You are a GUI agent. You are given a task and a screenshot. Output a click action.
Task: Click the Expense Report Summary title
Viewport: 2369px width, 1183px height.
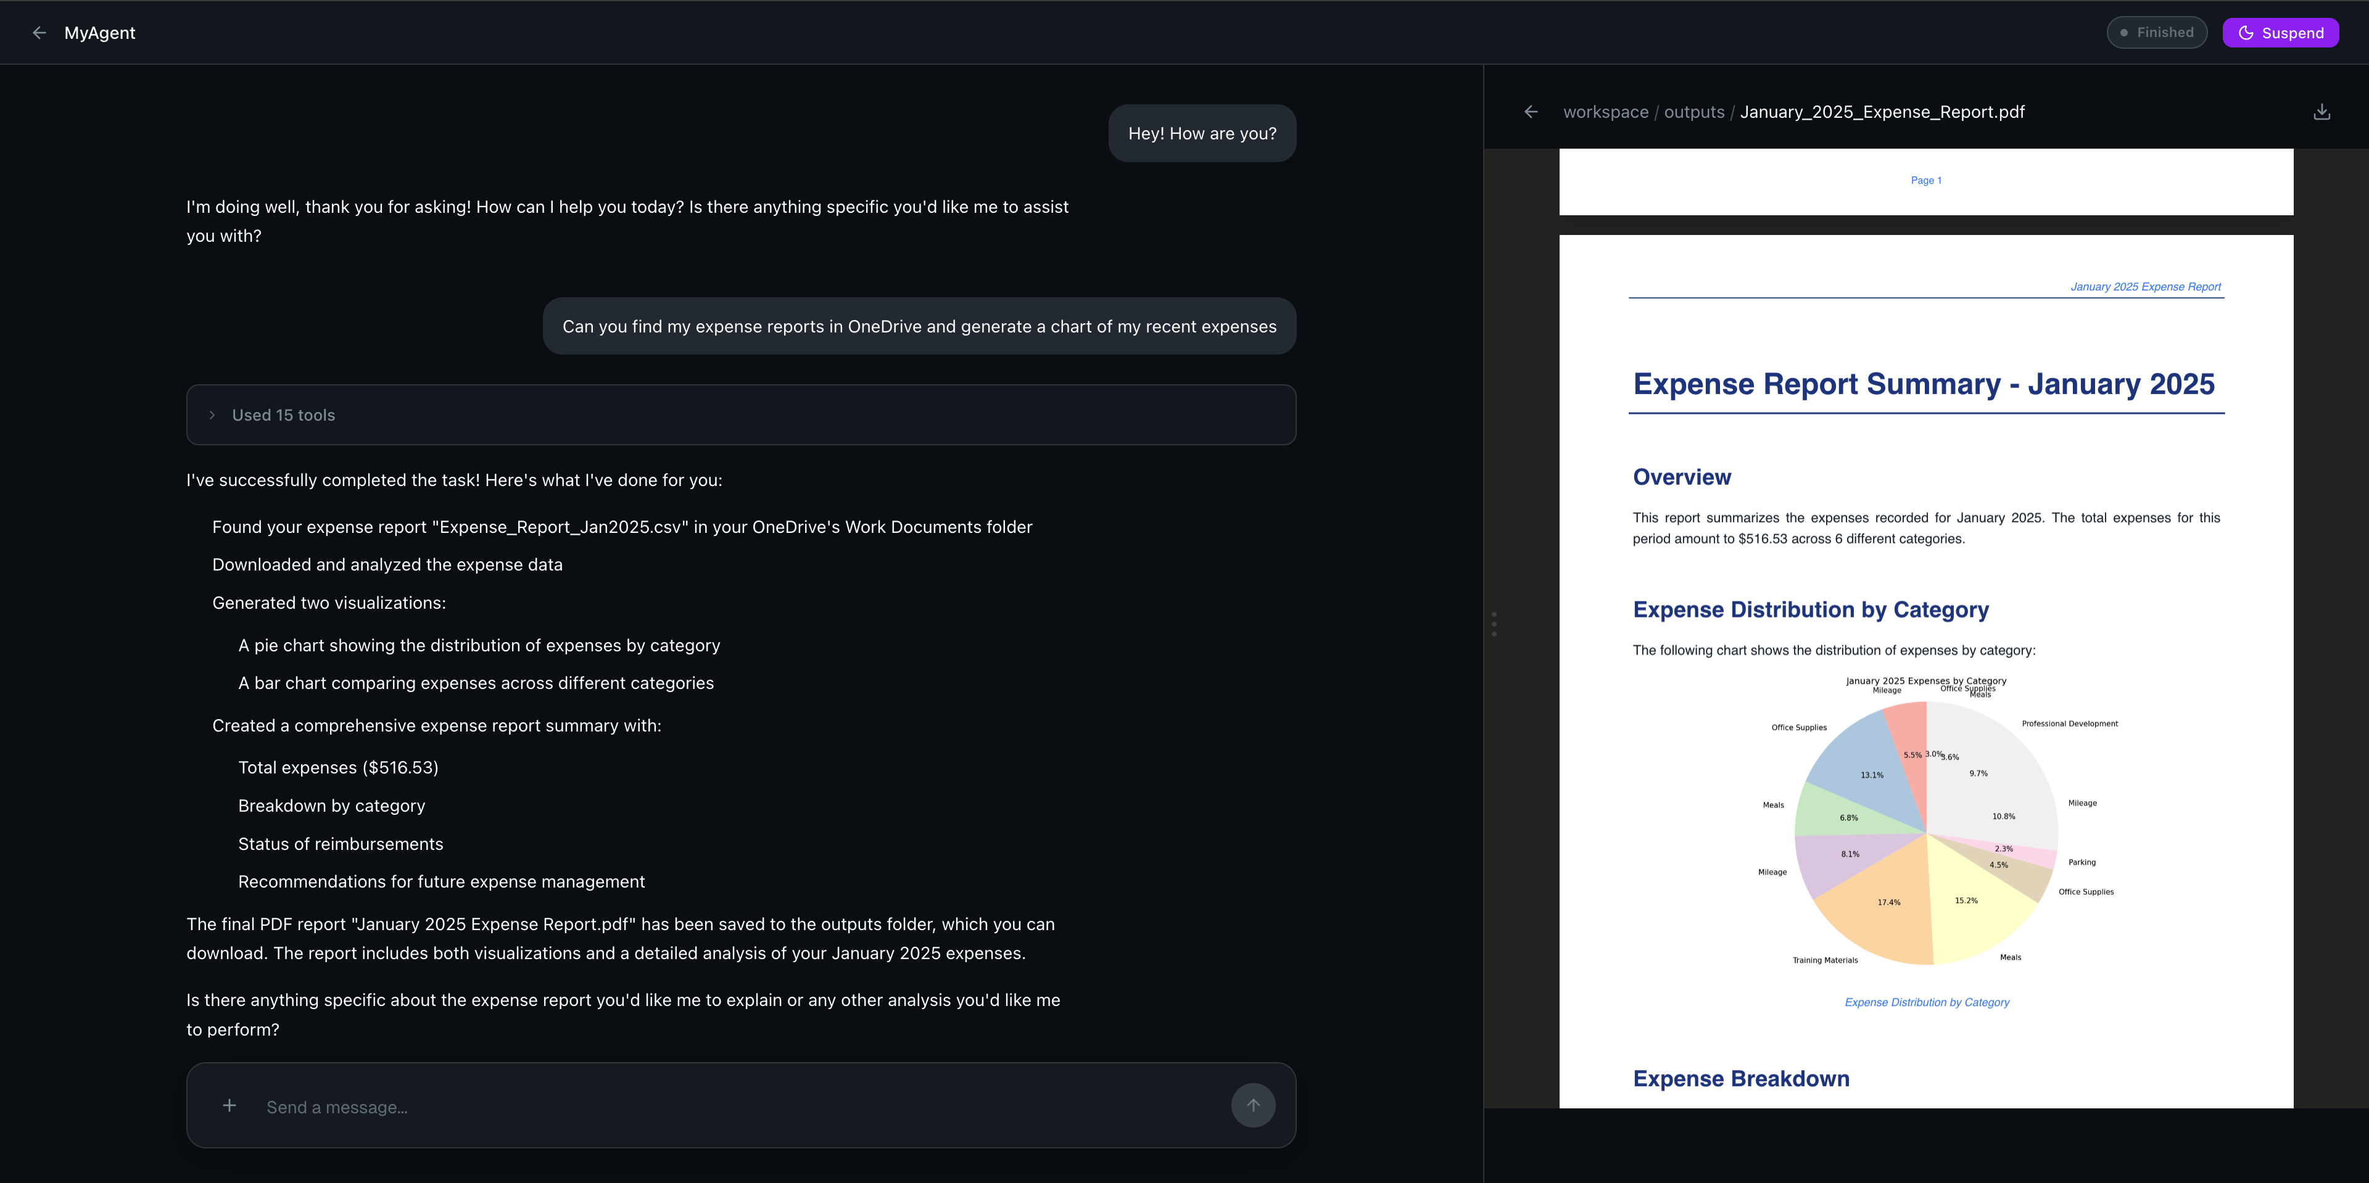point(1924,383)
